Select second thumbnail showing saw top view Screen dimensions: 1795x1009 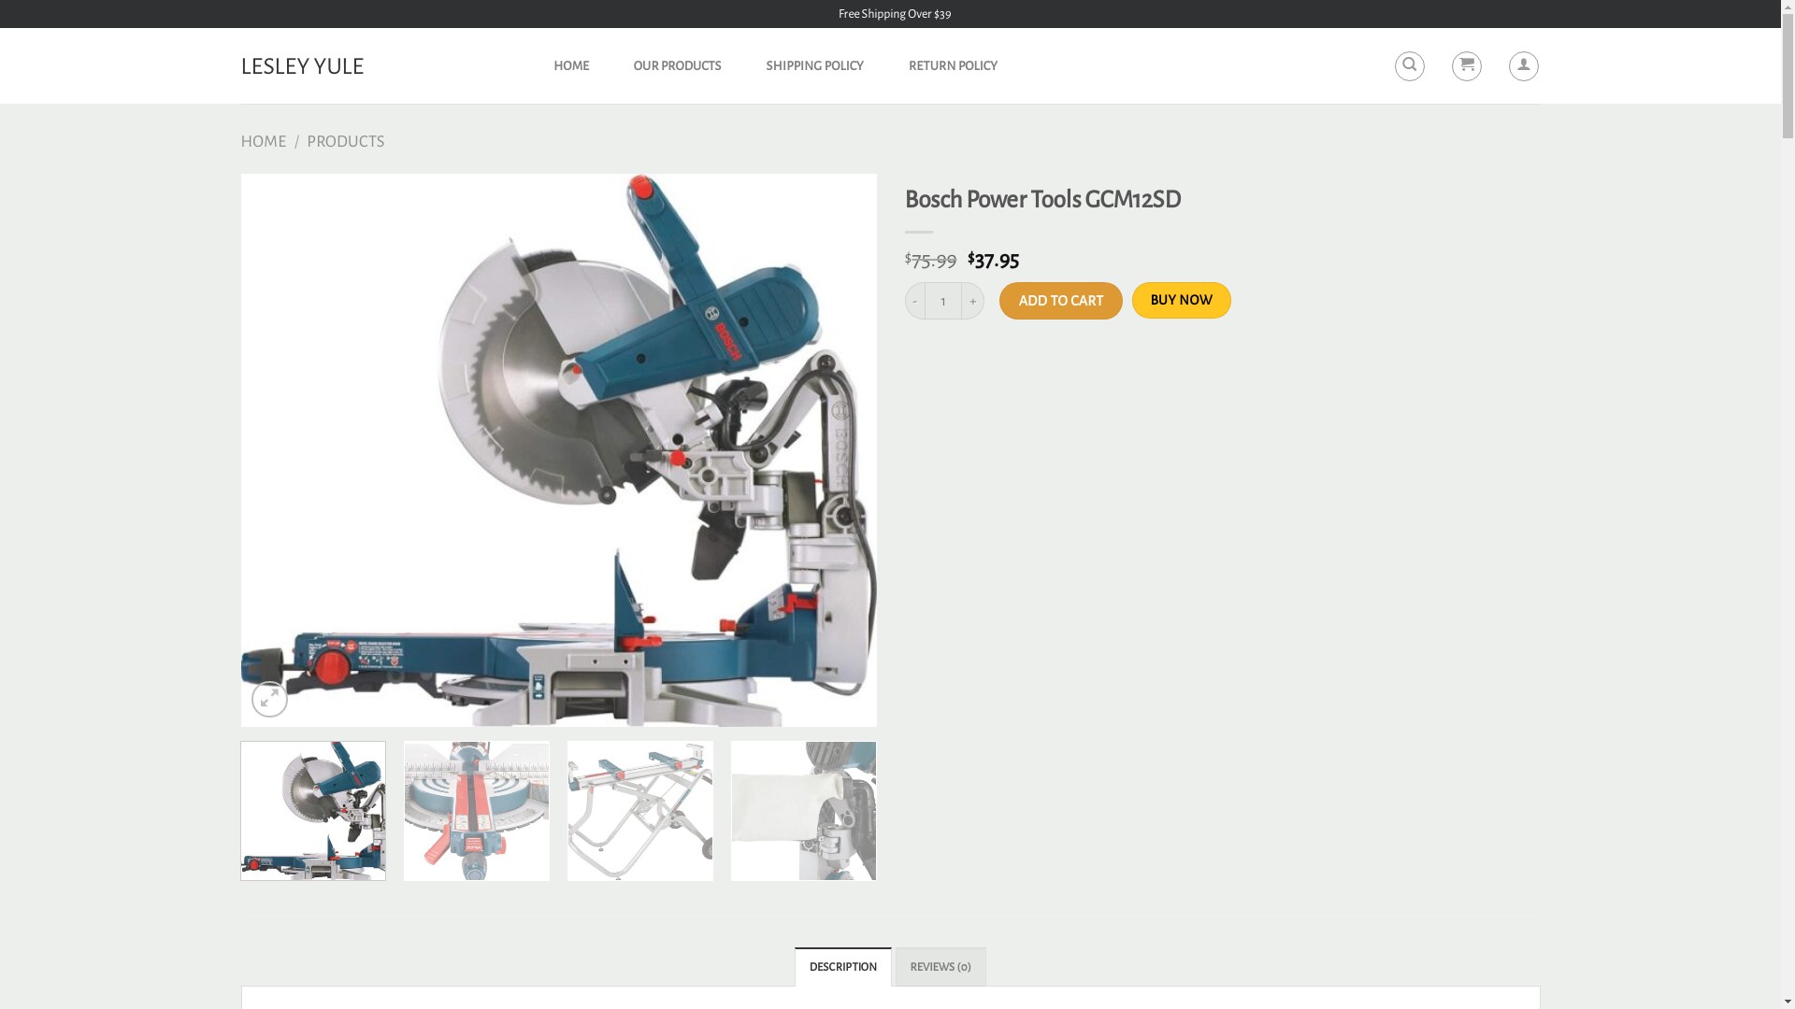click(x=477, y=811)
